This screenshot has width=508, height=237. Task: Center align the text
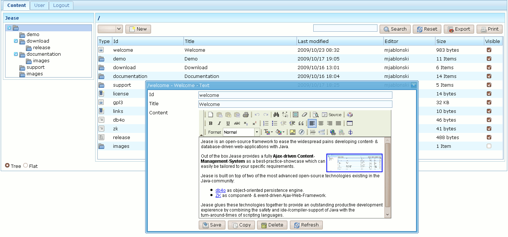click(x=321, y=123)
